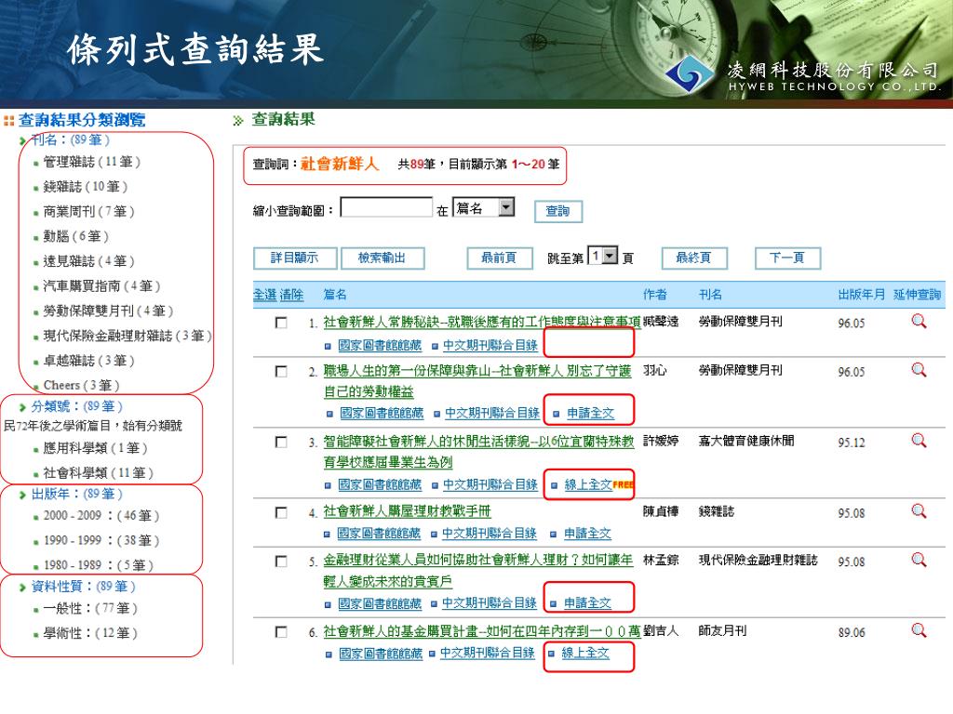The width and height of the screenshot is (953, 714).
Task: Filter by 現代保險金融理財雜誌 (3筆) in sidebar
Action: pyautogui.click(x=127, y=336)
